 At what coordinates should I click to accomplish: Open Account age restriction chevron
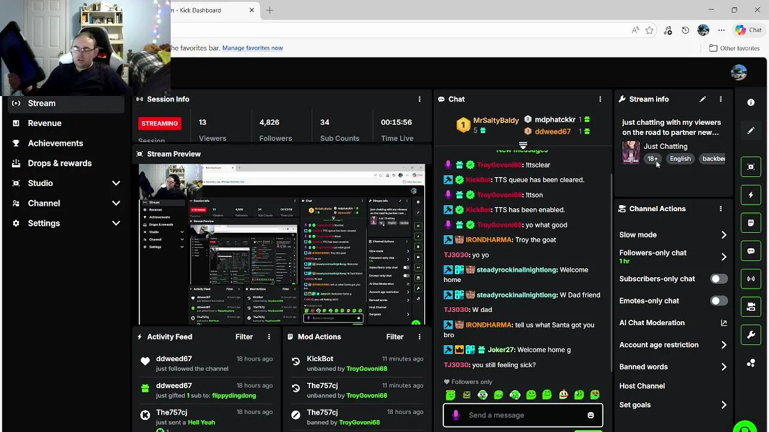pos(723,345)
